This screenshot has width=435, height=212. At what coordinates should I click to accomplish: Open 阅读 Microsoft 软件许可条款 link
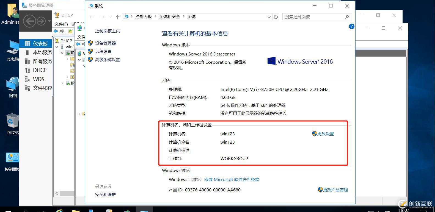point(232,179)
